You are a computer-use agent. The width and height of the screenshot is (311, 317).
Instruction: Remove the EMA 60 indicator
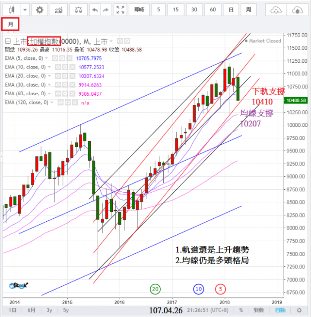(73, 94)
